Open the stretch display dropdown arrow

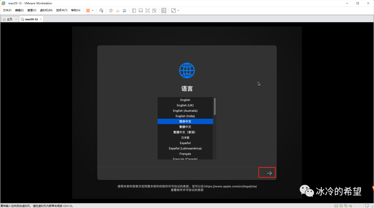[x=178, y=10]
